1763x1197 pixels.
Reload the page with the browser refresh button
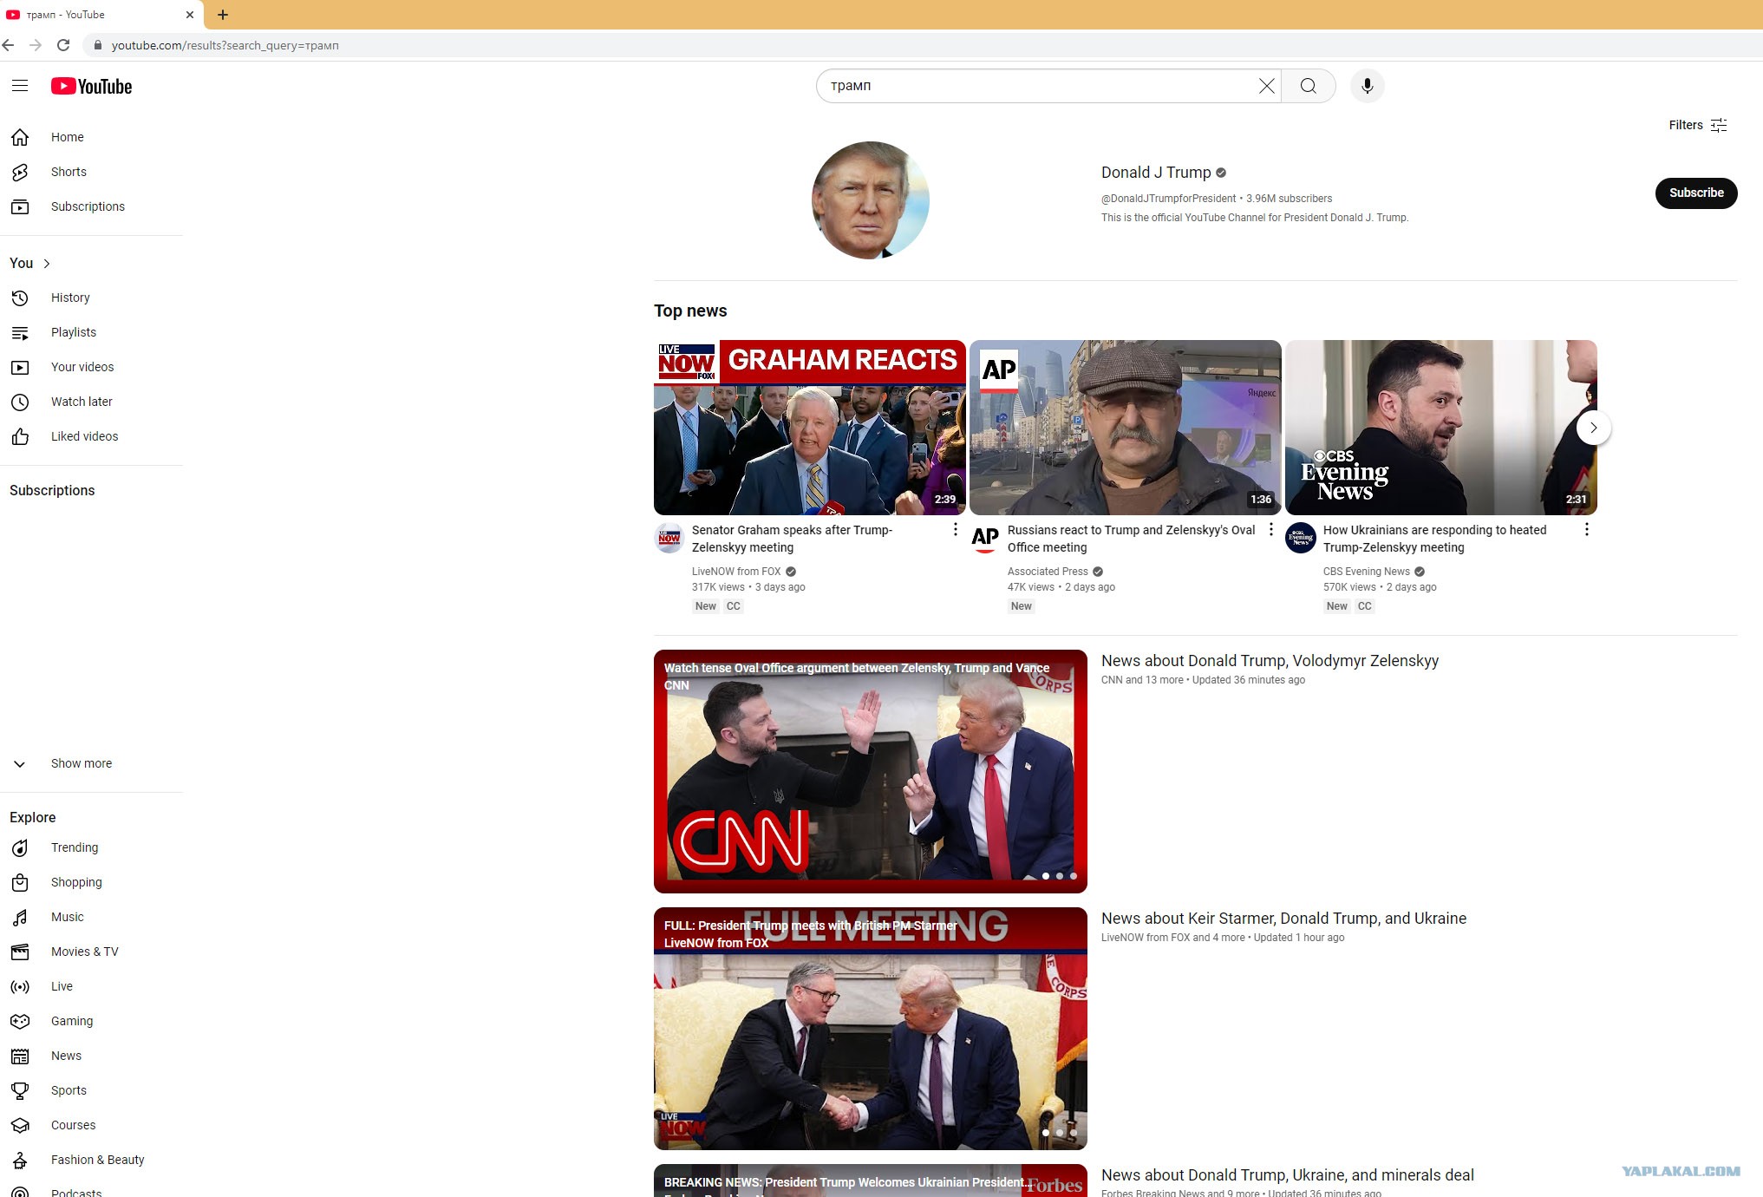(63, 45)
